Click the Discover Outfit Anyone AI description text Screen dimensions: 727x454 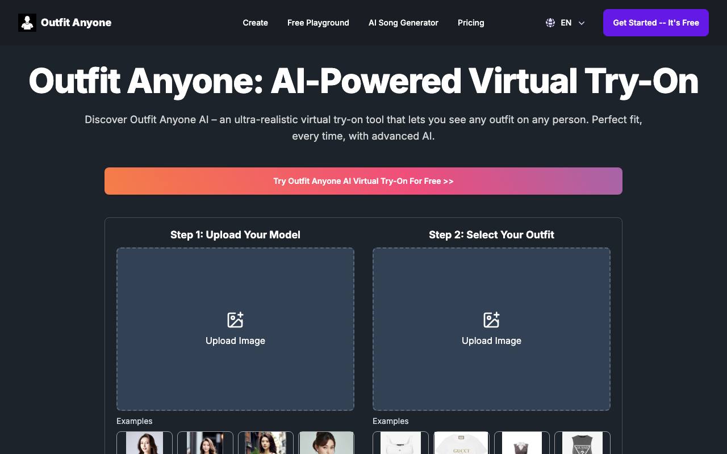tap(363, 128)
